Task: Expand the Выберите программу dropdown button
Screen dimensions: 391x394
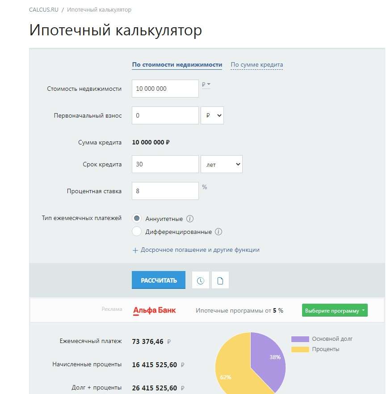Action: pos(335,310)
